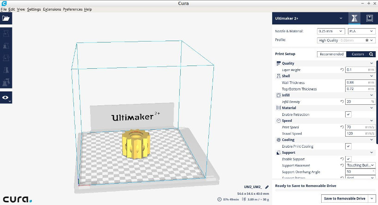Open the Extensions menu

coord(52,9)
